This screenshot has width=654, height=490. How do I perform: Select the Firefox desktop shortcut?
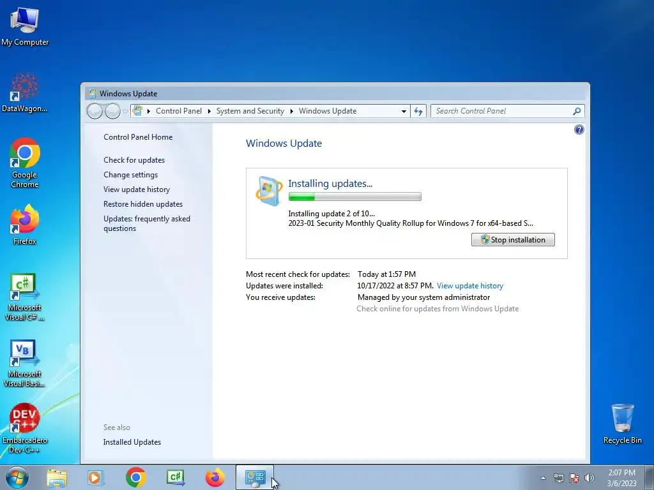coord(25,224)
